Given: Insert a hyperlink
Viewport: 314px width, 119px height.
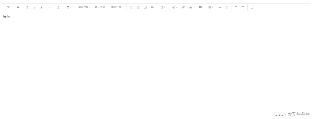Looking at the screenshot, I should click(x=183, y=7).
